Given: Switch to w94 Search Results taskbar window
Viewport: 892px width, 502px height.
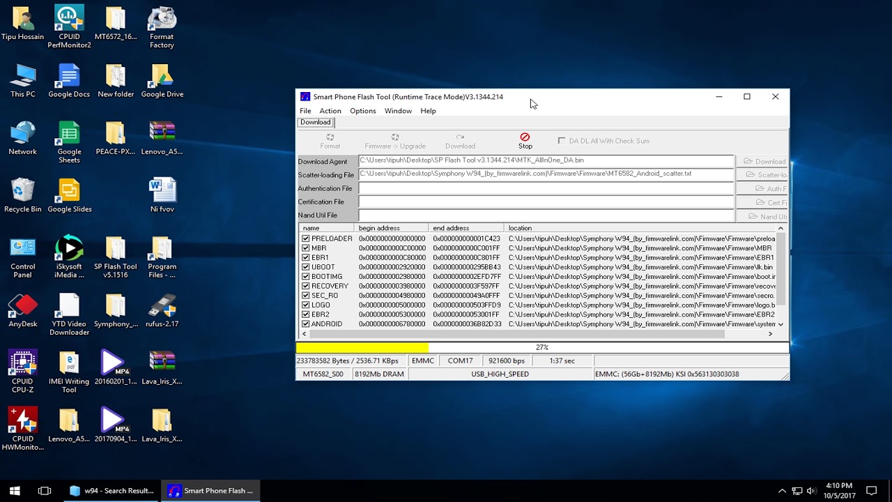Looking at the screenshot, I should [111, 491].
